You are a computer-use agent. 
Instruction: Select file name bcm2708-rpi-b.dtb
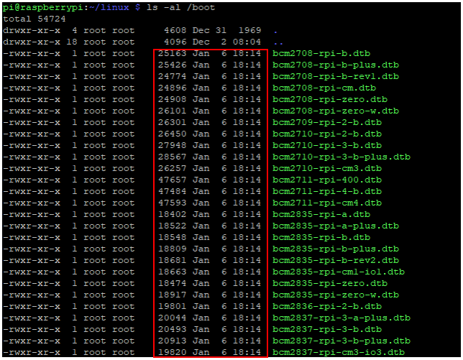coord(321,53)
